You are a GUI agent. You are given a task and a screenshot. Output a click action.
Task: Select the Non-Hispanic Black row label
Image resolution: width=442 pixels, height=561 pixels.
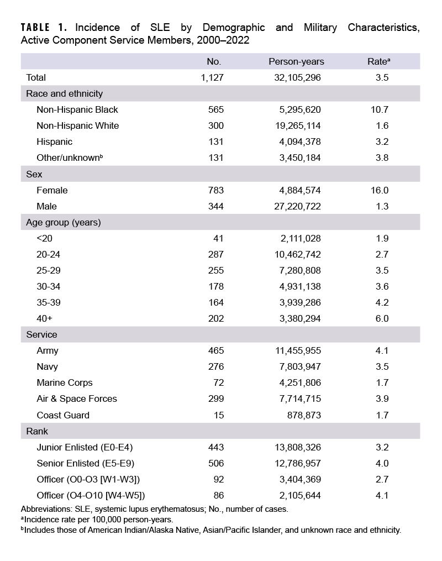77,109
